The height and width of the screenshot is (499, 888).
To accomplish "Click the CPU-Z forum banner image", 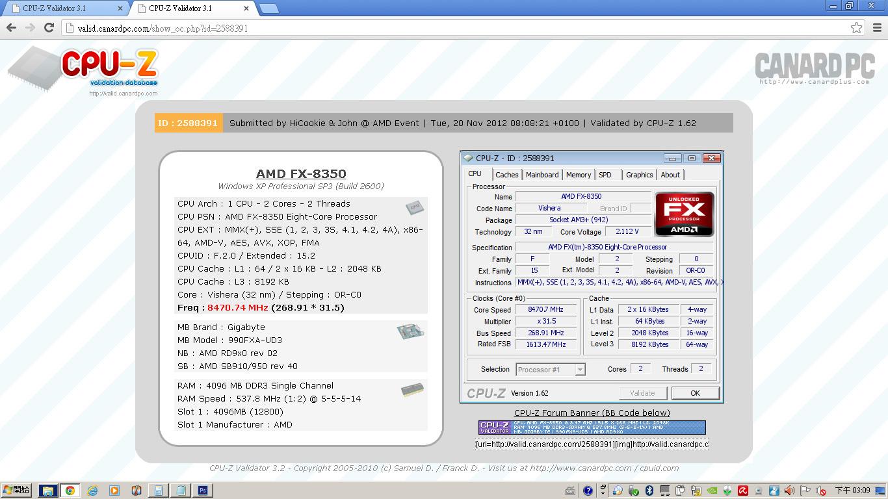I will click(x=592, y=427).
